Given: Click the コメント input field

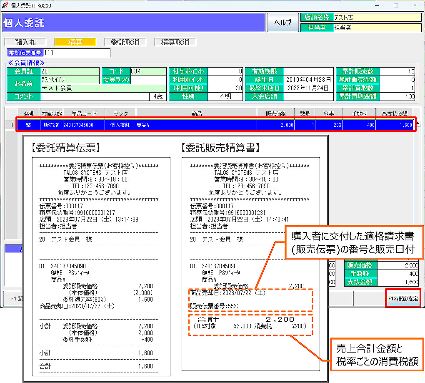Looking at the screenshot, I should click(x=95, y=96).
